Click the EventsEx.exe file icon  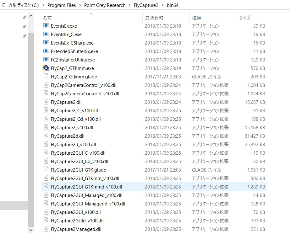coord(46,25)
